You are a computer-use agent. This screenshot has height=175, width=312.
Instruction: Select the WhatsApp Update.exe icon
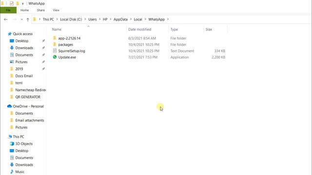tap(55, 57)
